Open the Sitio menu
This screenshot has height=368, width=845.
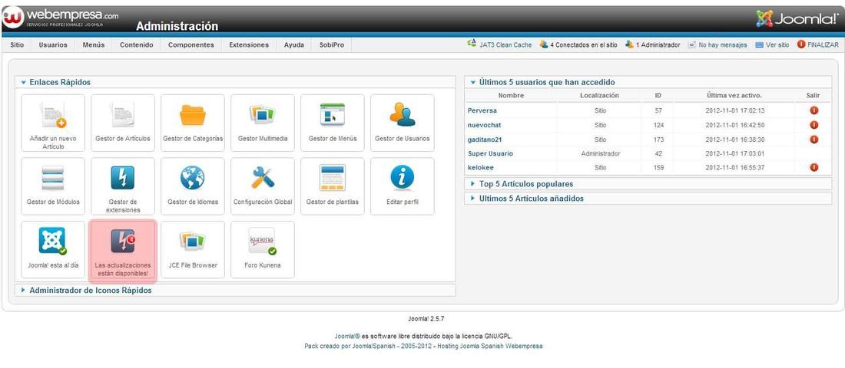pos(17,45)
